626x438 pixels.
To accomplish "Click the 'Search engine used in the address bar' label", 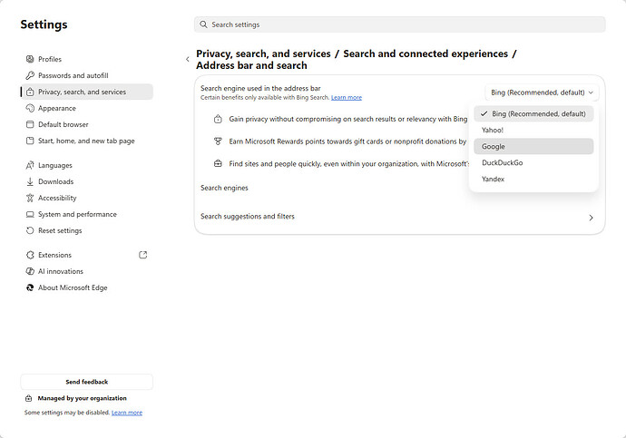I will [260, 88].
